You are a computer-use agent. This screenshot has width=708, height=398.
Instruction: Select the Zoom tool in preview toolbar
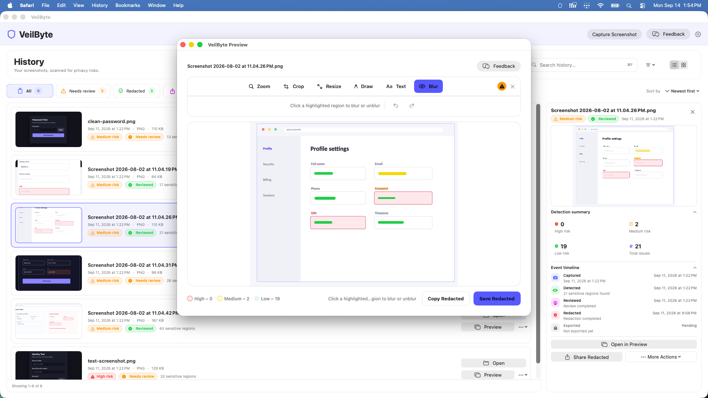click(x=259, y=86)
